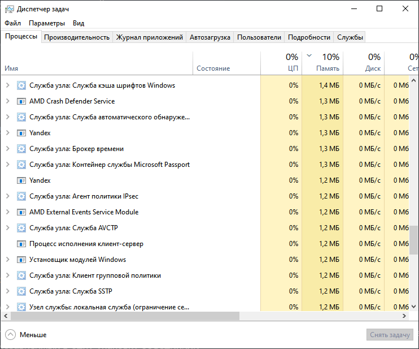Expand Служба узла: Служба SSTP
This screenshot has width=419, height=349.
click(x=8, y=291)
